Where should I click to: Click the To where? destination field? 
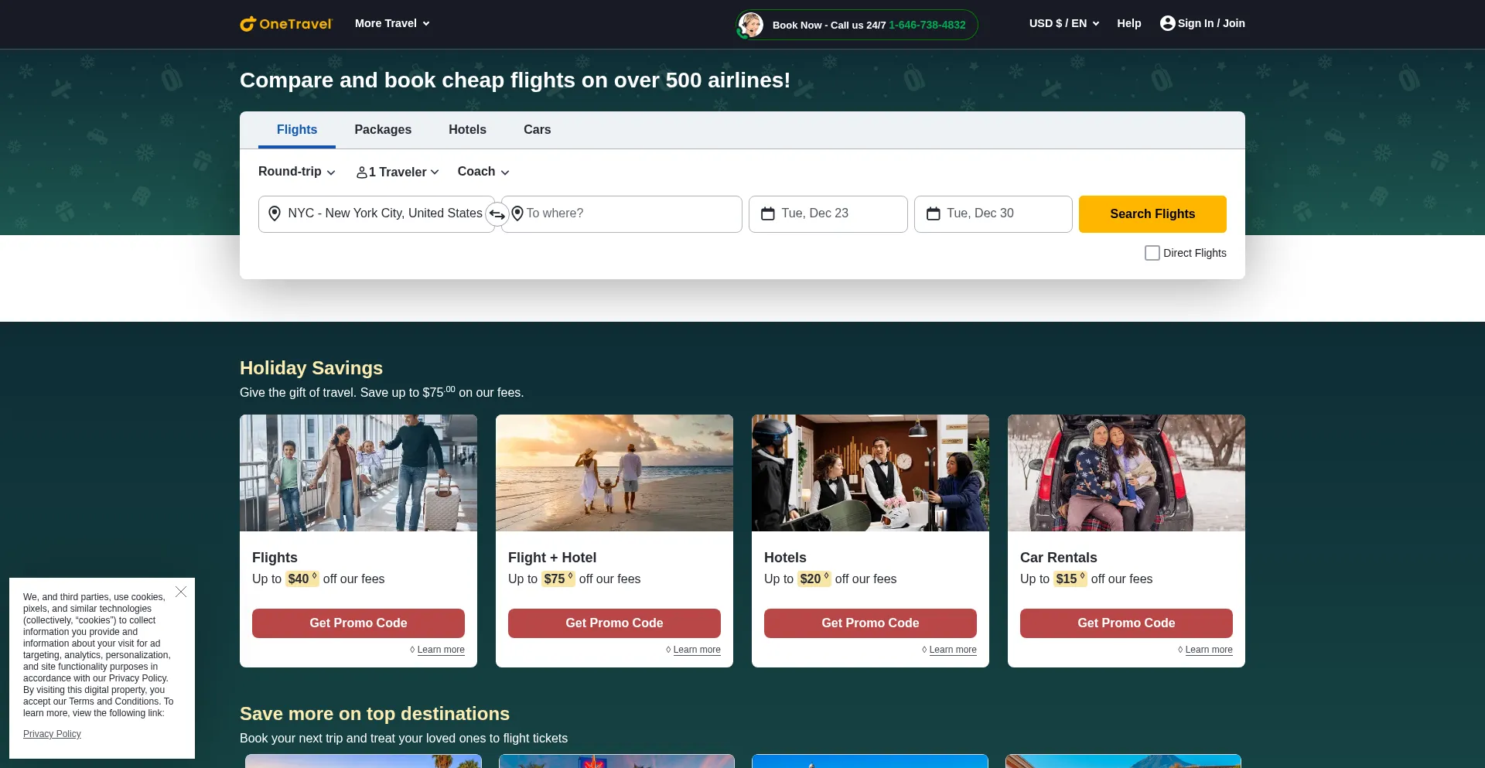[x=622, y=214]
